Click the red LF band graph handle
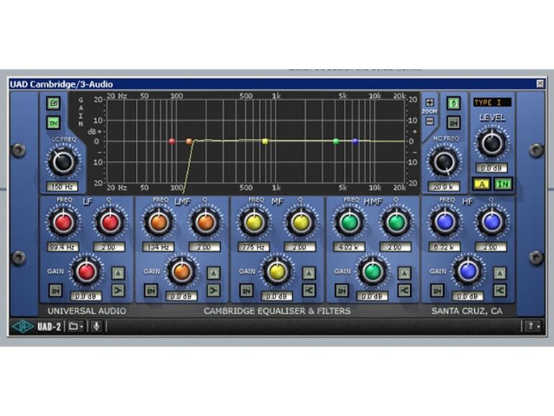The image size is (554, 416). point(172,141)
